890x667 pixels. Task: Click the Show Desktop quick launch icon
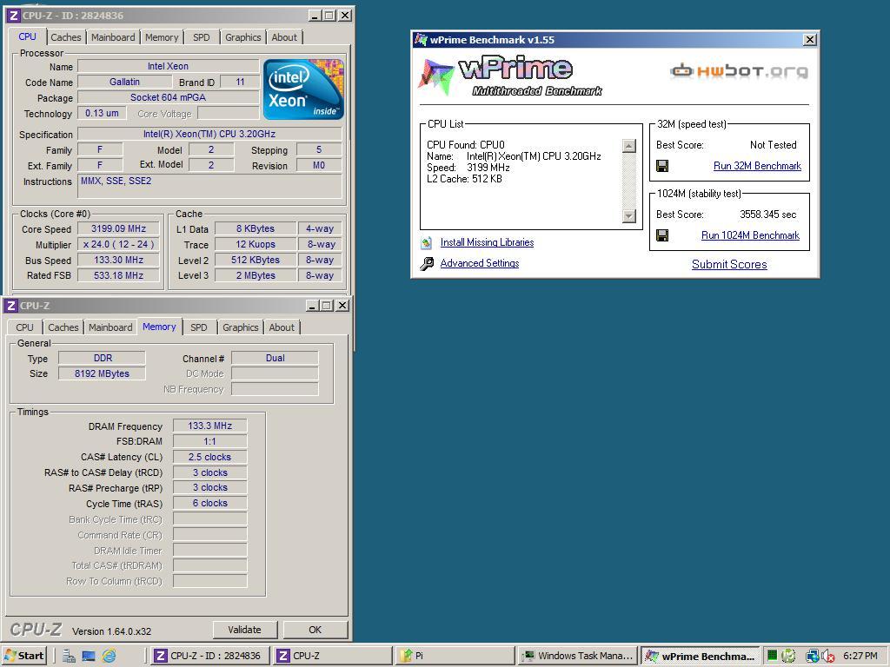tap(89, 656)
